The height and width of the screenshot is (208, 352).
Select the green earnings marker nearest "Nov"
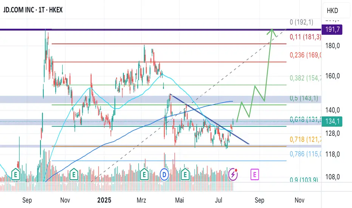coord(74,174)
